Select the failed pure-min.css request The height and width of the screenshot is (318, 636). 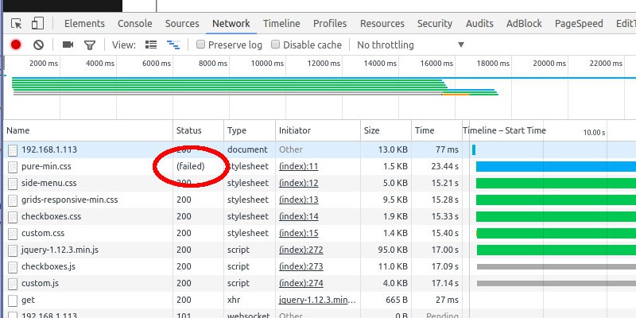point(47,167)
